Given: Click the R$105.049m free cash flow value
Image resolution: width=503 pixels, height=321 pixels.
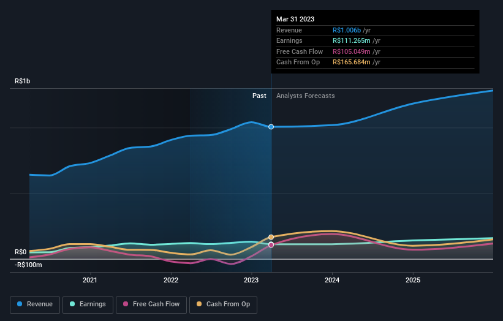Looking at the screenshot, I should point(352,51).
